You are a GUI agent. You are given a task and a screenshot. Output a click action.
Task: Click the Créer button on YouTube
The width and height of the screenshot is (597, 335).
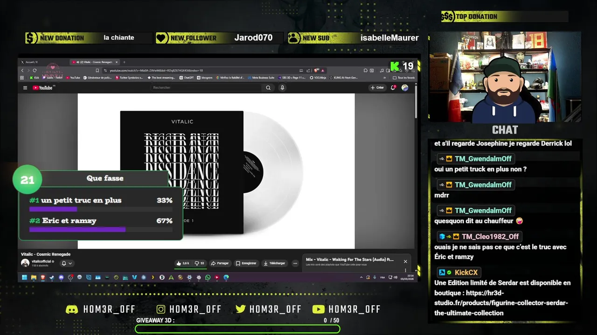pos(377,87)
